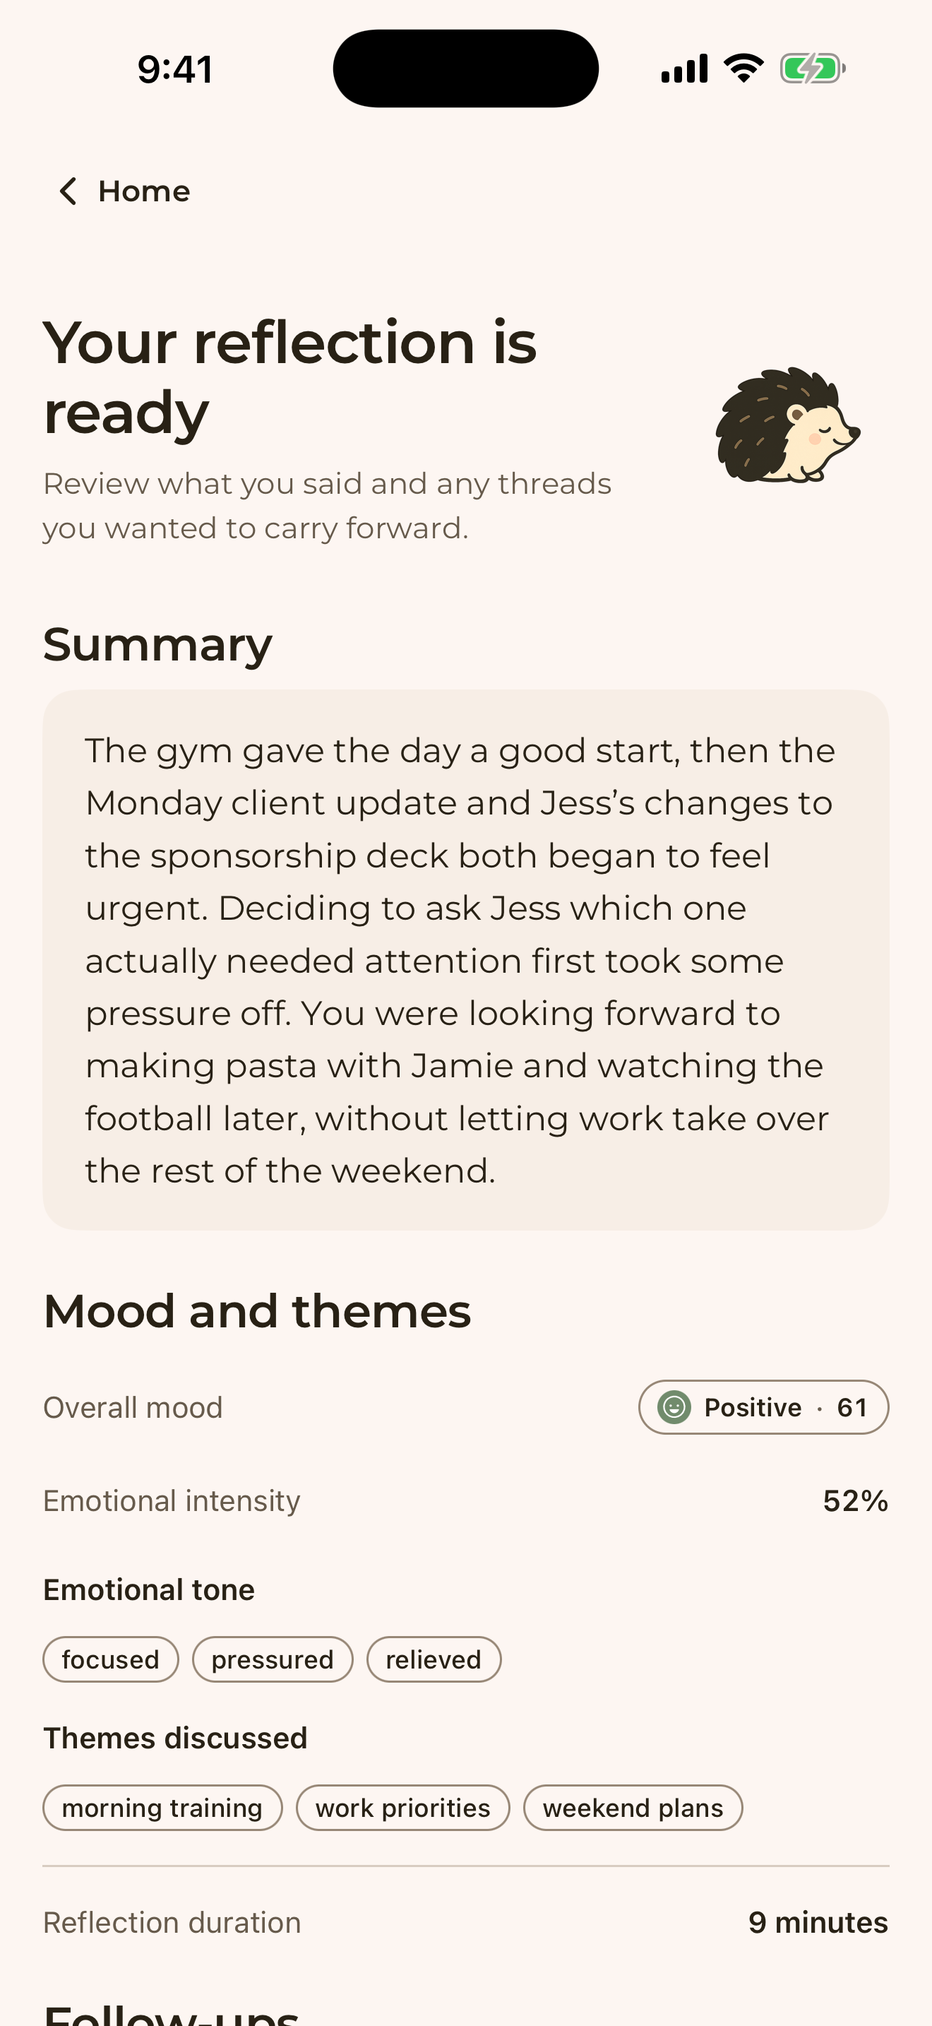932x2026 pixels.
Task: Select the weekend plans theme chip
Action: (633, 1807)
